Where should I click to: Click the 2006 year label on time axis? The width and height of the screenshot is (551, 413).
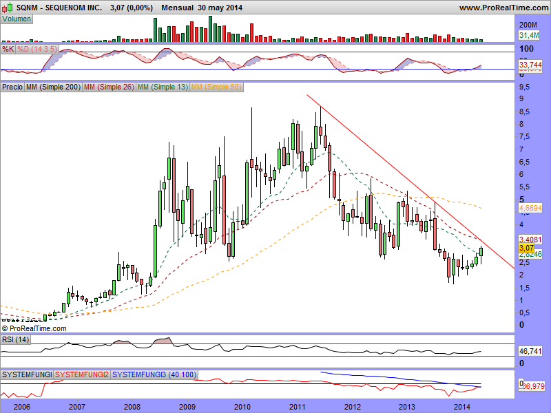click(x=22, y=407)
